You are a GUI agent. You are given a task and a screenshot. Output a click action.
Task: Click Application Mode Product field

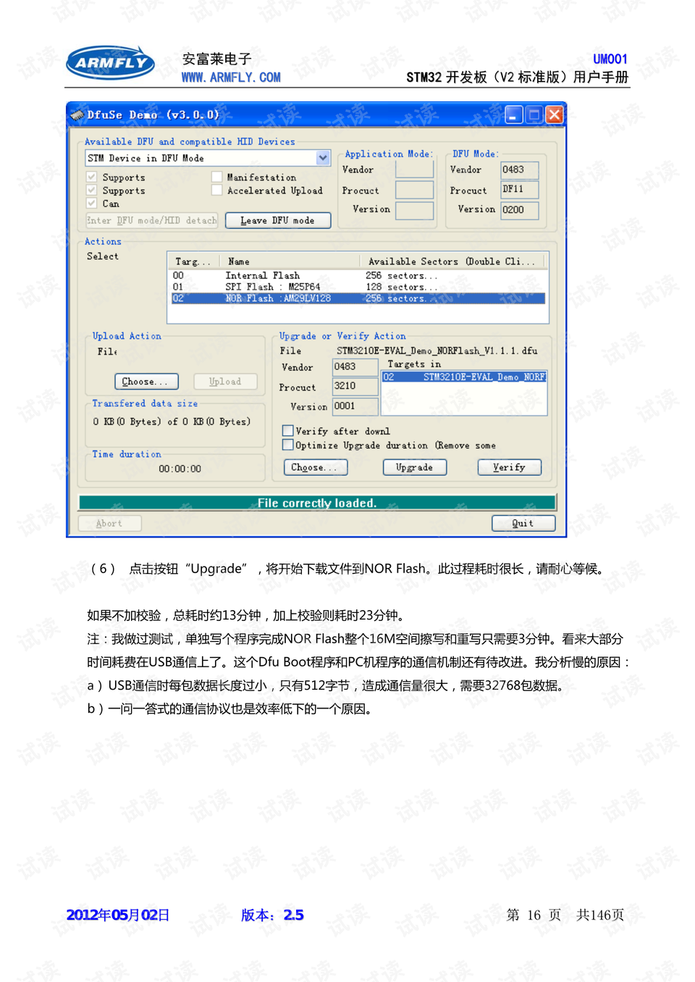[414, 190]
